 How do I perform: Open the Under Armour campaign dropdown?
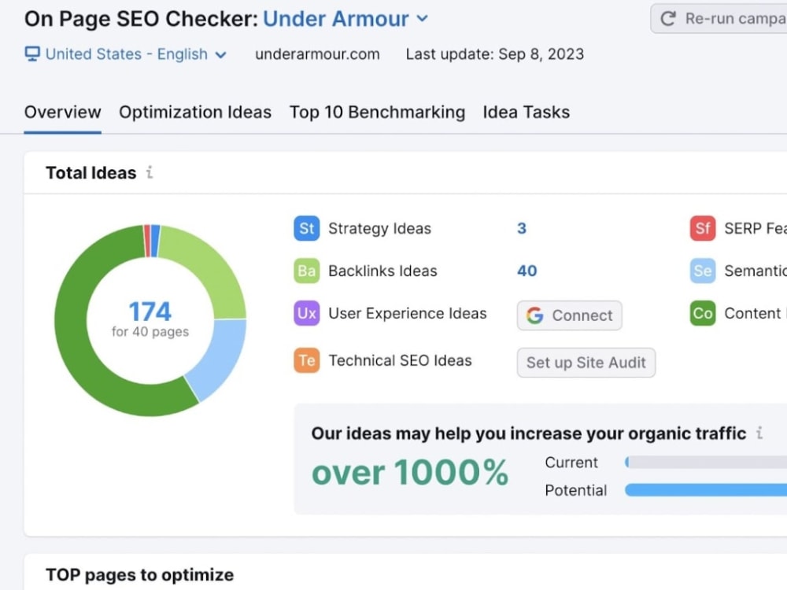(345, 19)
